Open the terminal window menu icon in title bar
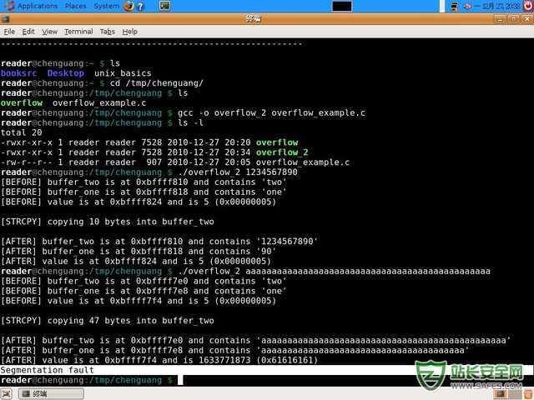Viewport: 534px width, 400px height. 5,19
